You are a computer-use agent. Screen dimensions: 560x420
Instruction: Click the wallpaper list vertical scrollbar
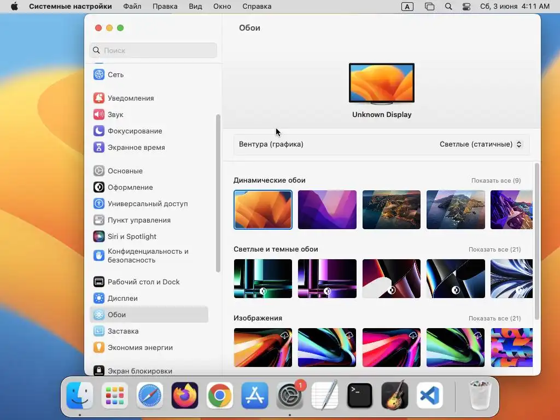coord(536,241)
